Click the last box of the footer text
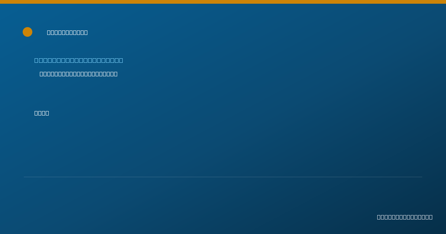The height and width of the screenshot is (234, 446). pyautogui.click(x=431, y=217)
